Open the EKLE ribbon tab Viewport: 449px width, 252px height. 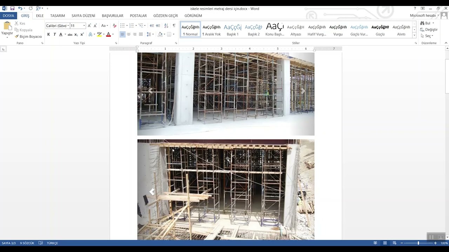click(40, 16)
